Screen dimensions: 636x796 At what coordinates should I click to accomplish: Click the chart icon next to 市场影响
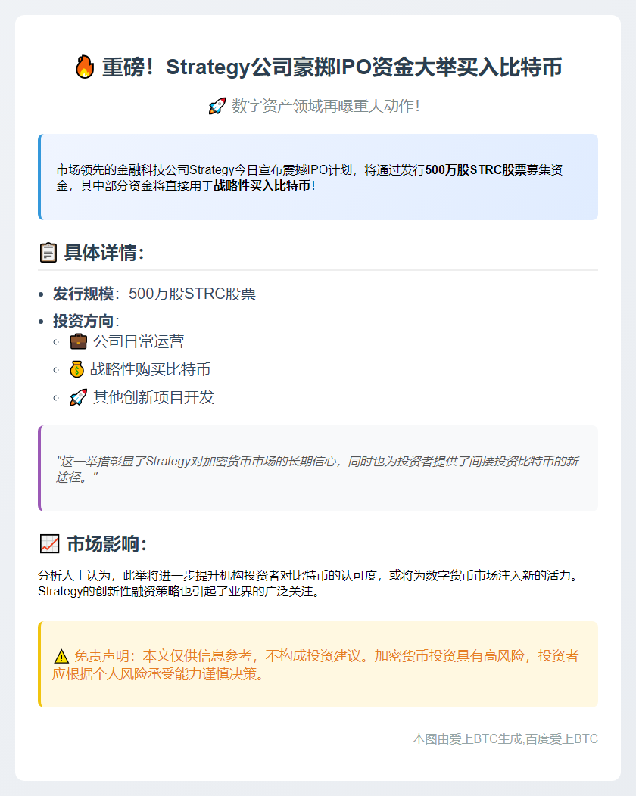click(x=49, y=544)
